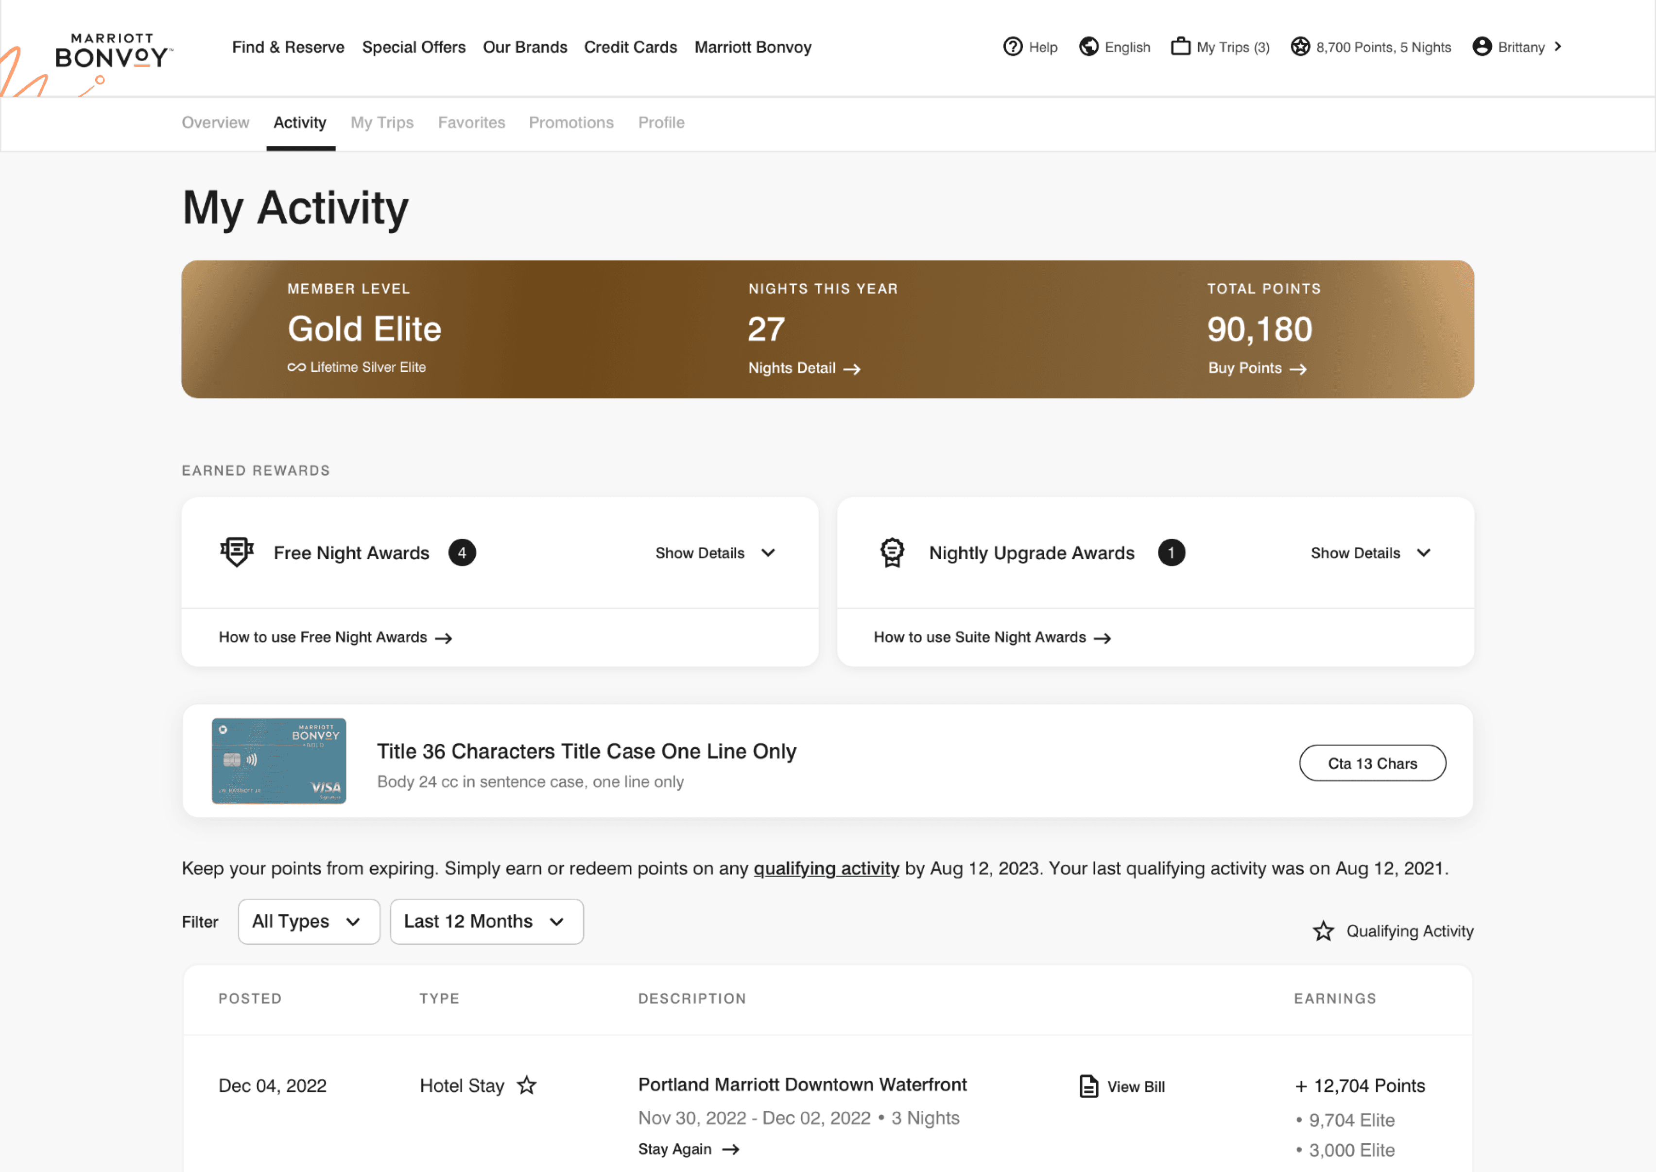1656x1172 pixels.
Task: Click the English language selector
Action: click(1114, 47)
